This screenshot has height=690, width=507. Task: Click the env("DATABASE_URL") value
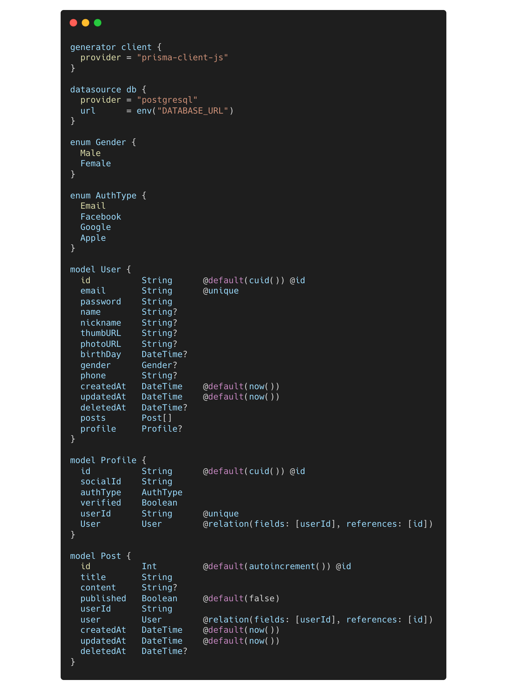tap(185, 111)
